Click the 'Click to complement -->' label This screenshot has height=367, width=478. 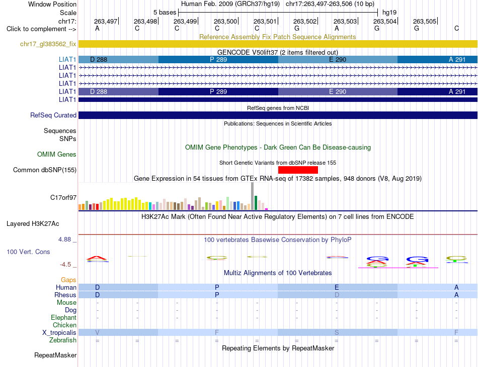[x=41, y=29]
